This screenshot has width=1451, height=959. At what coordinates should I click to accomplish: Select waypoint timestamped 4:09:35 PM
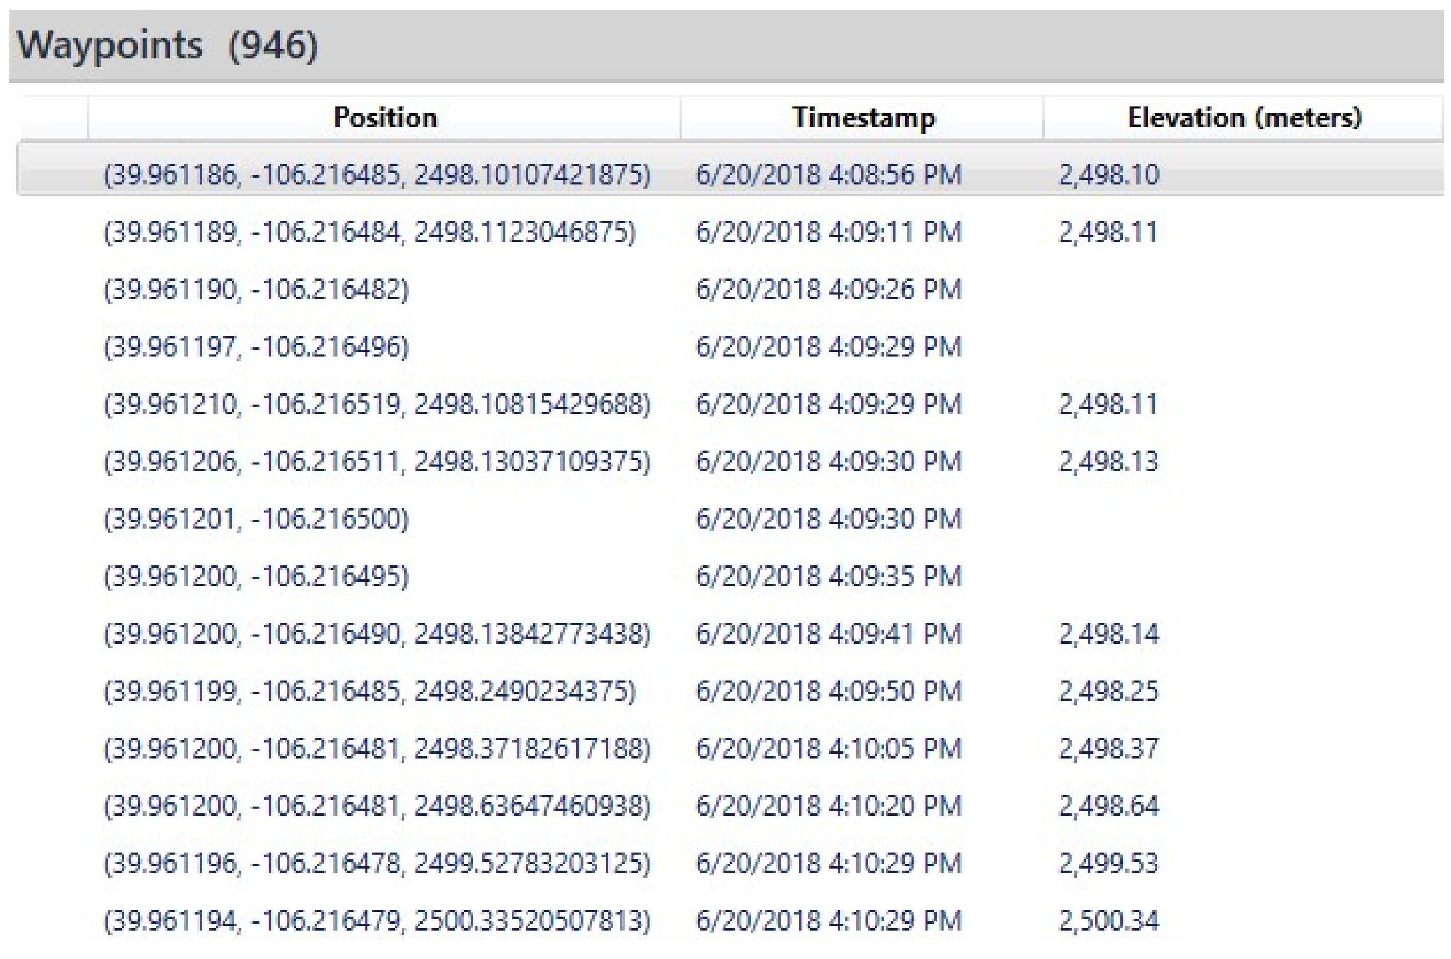tap(828, 576)
